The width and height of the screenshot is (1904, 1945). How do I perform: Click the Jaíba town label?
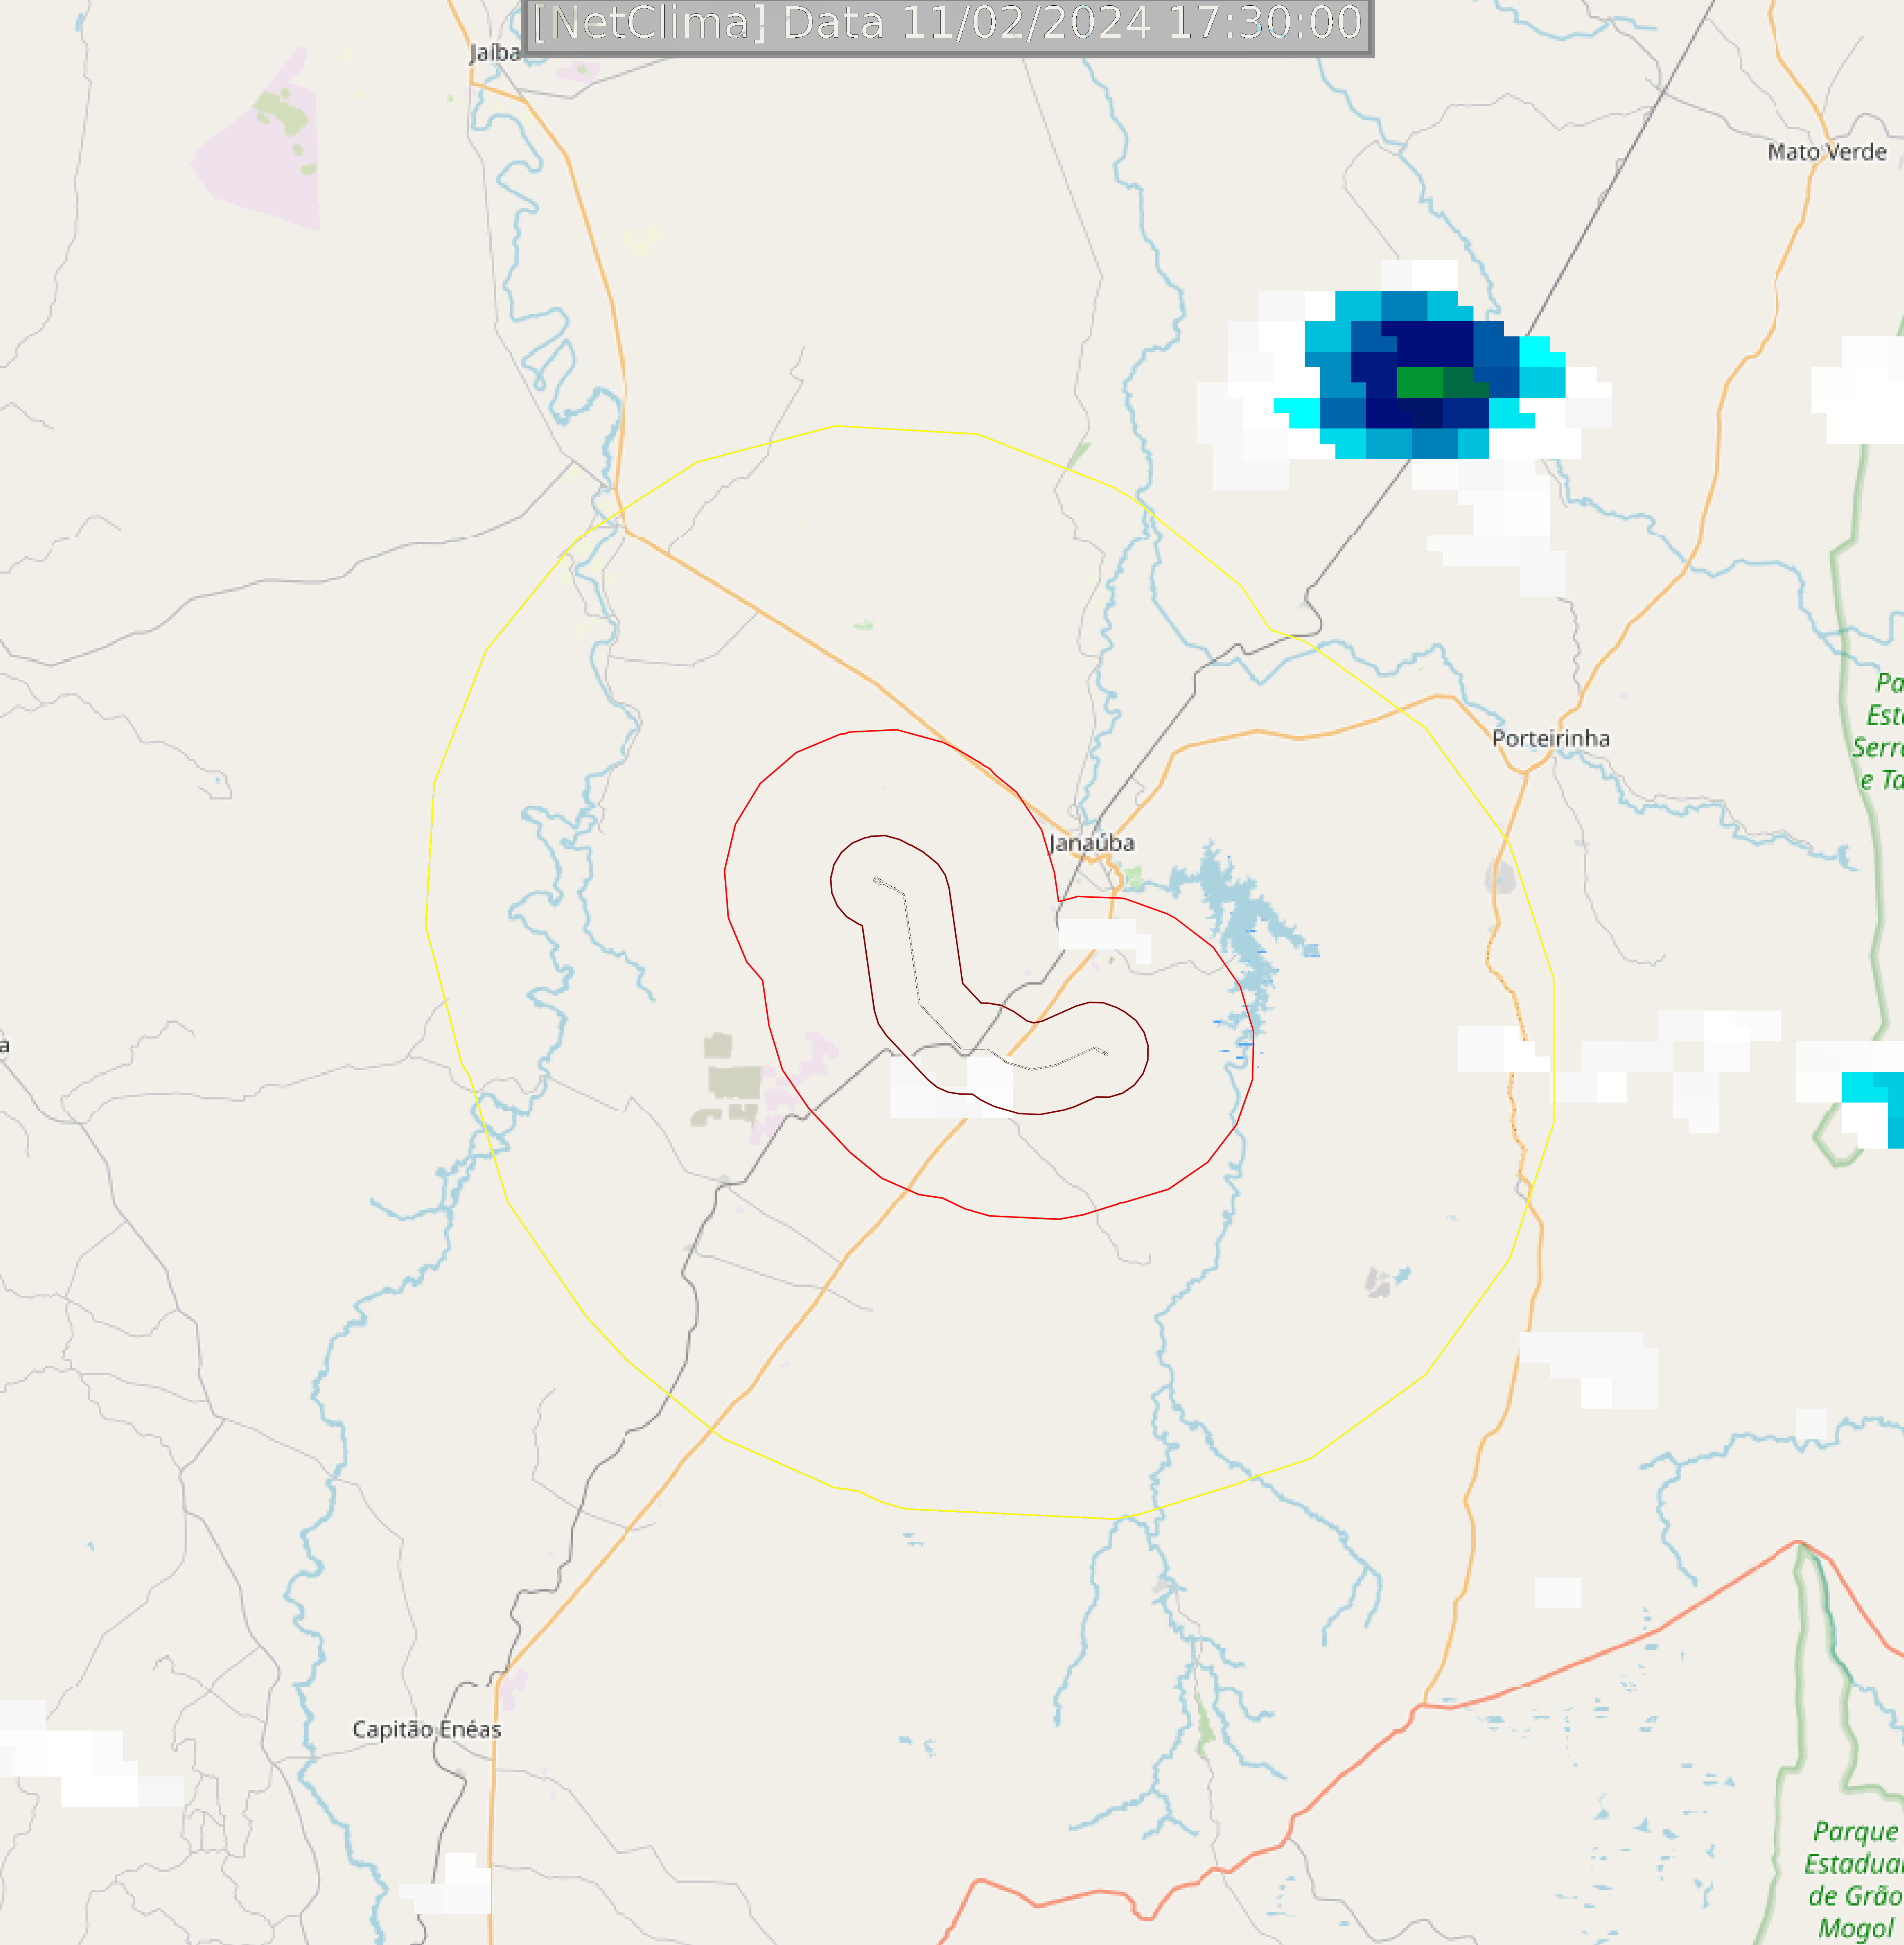coord(495,53)
